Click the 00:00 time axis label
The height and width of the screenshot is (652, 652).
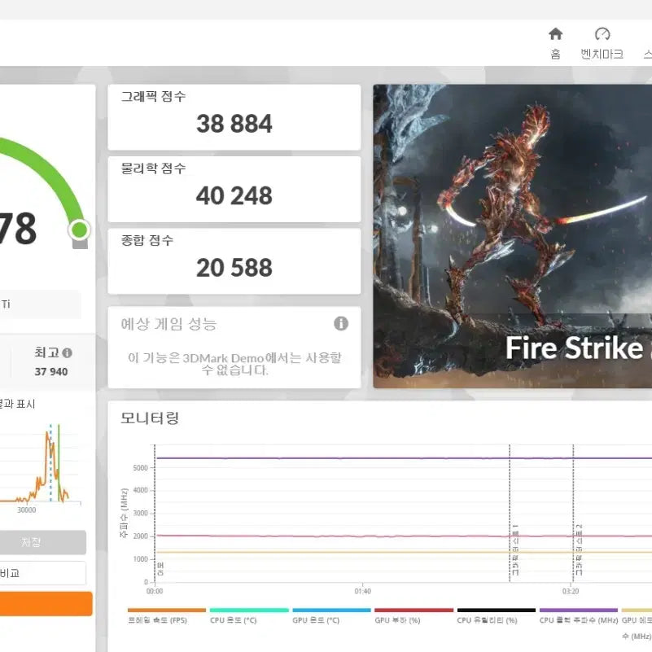[x=155, y=591]
